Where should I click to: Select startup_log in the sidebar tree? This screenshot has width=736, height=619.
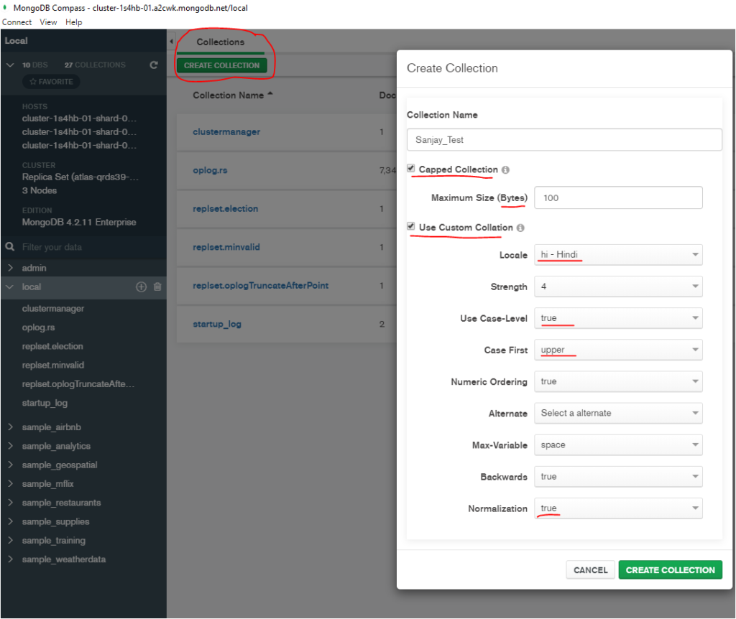tap(45, 403)
